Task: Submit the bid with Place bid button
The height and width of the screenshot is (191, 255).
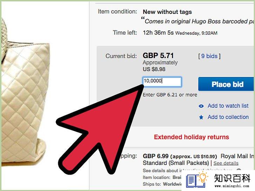Action: (x=227, y=84)
